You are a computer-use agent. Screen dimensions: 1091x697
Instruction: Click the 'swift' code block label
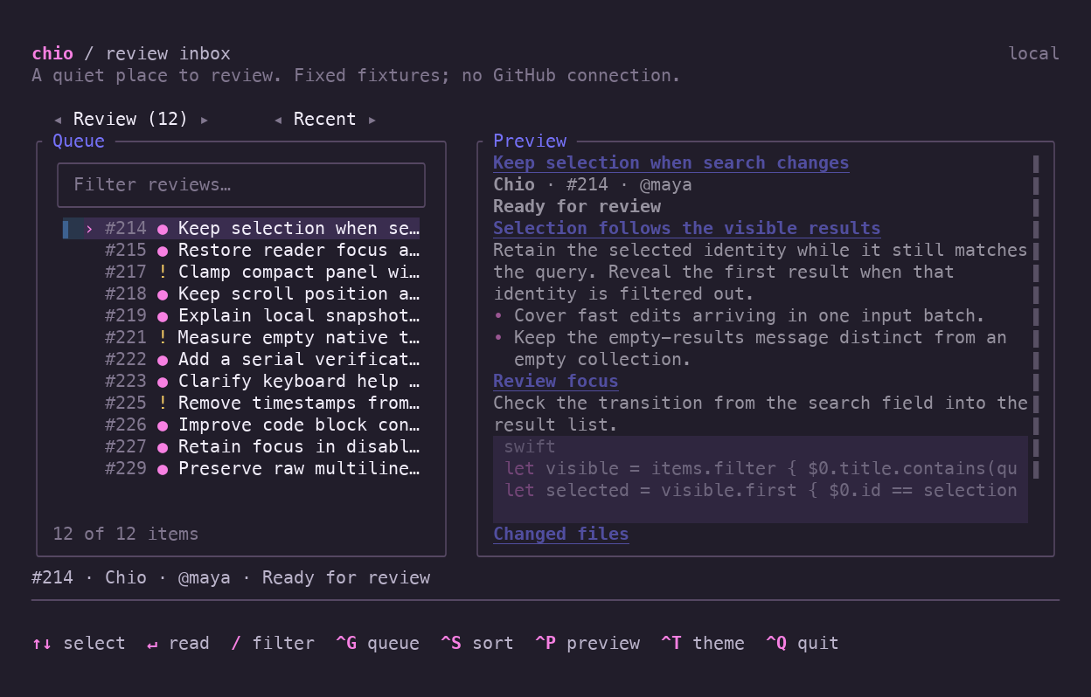pos(530,447)
